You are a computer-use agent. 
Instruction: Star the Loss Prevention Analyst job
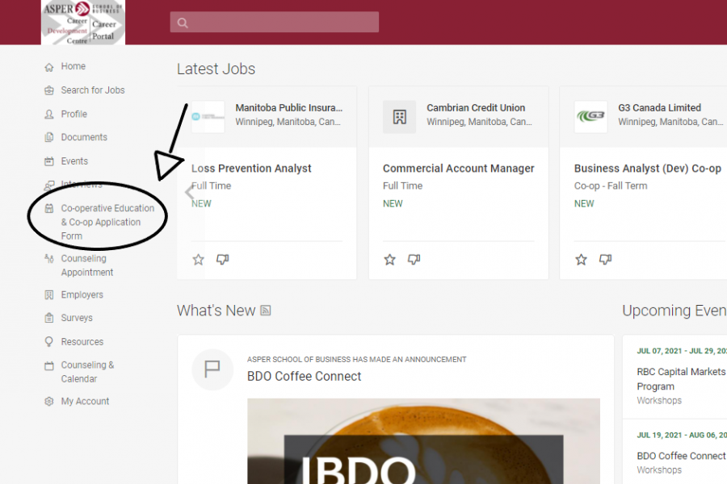point(199,260)
